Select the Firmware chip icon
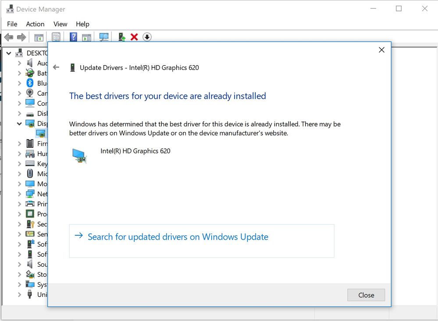 pyautogui.click(x=30, y=143)
